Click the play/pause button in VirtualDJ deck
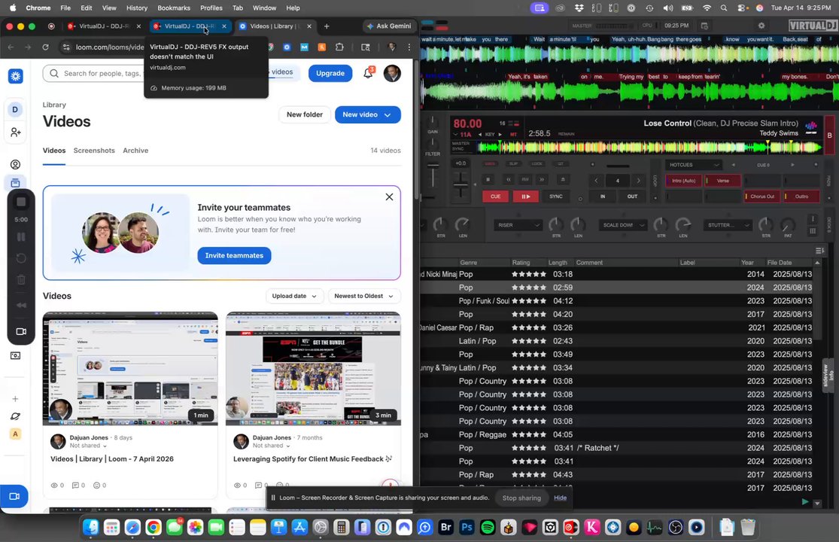 tap(525, 196)
